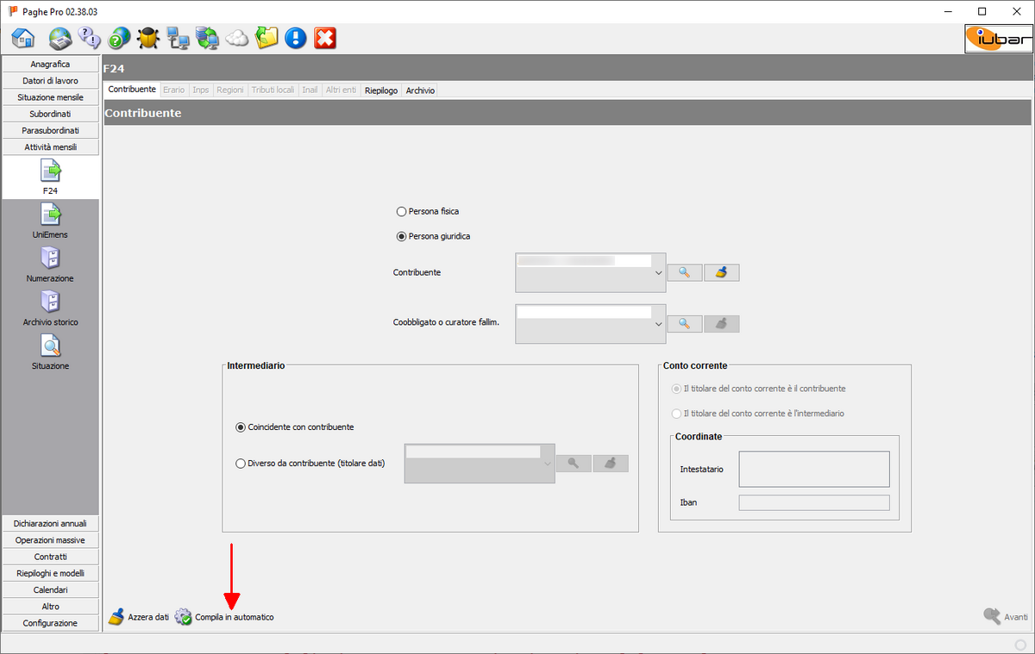This screenshot has height=654, width=1035.
Task: Click the red X exit icon
Action: (324, 38)
